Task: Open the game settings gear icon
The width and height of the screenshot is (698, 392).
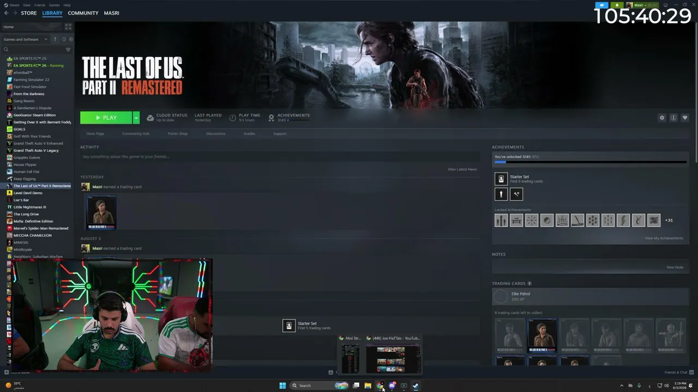Action: click(662, 118)
